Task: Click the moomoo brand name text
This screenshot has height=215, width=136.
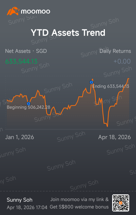Action: tap(35, 12)
